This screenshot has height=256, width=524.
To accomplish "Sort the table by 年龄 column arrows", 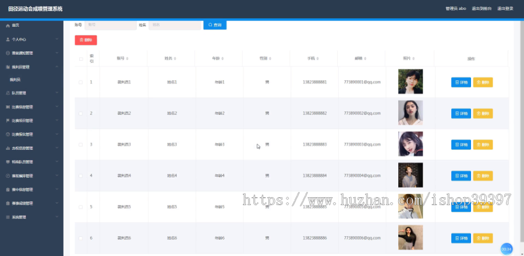I will 222,58.
